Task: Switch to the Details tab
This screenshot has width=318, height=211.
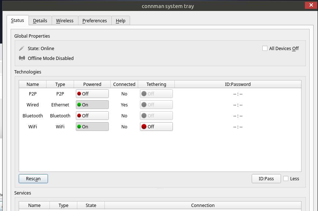Action: click(40, 20)
